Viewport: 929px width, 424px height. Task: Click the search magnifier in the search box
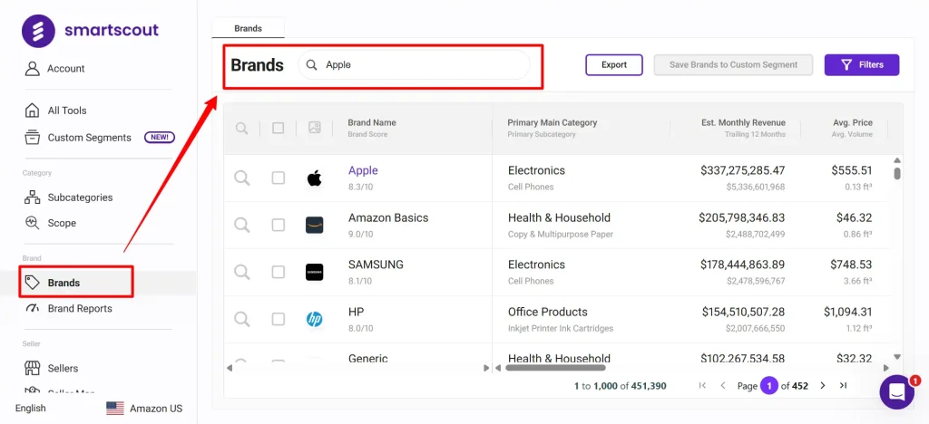tap(312, 65)
